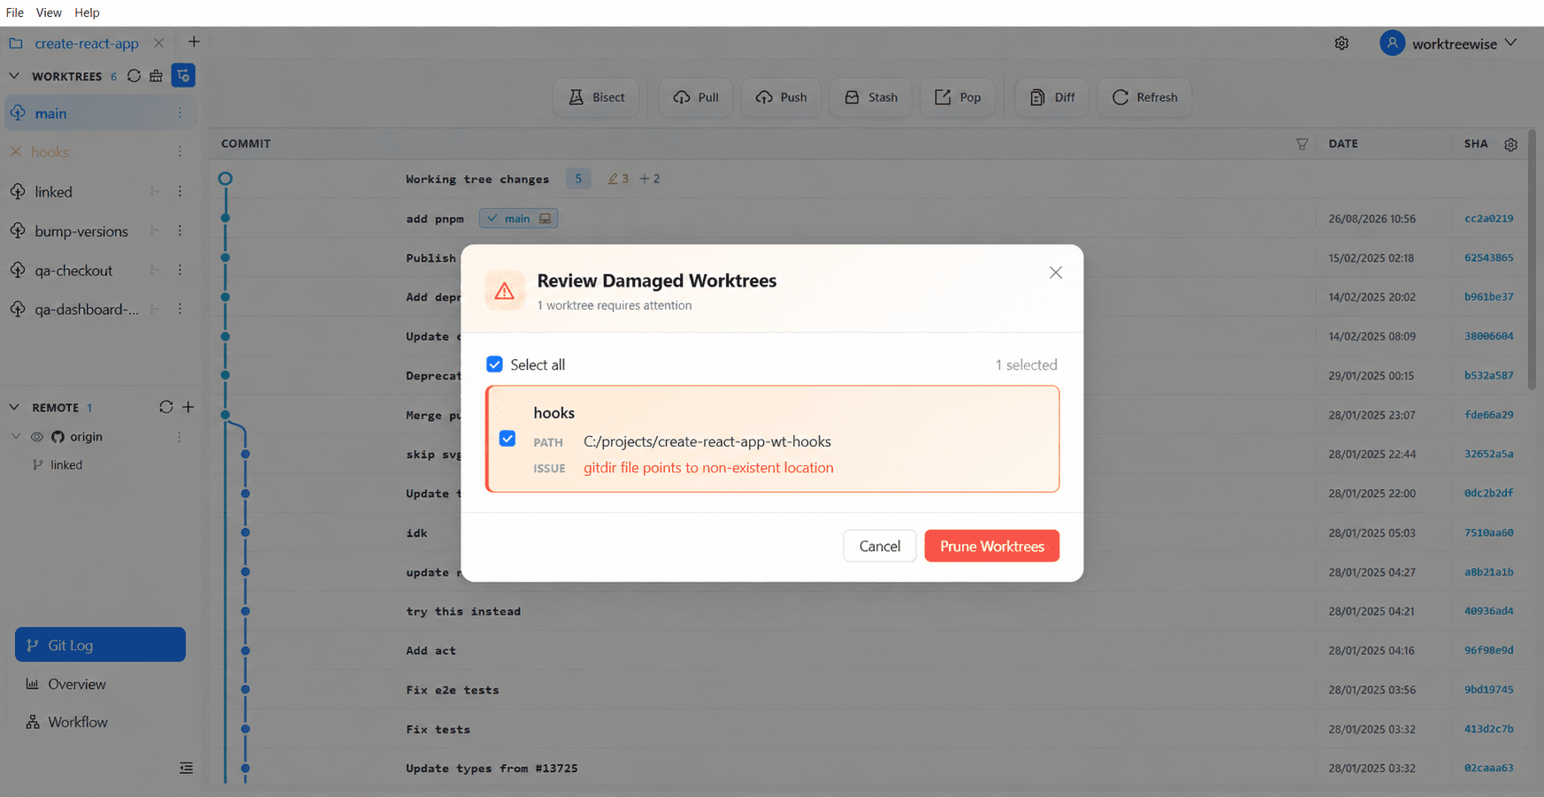Cancel the damaged worktrees dialog
The height and width of the screenshot is (797, 1544).
(880, 546)
